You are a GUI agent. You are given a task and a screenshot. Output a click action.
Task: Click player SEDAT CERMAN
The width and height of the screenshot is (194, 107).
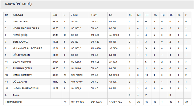point(22,62)
